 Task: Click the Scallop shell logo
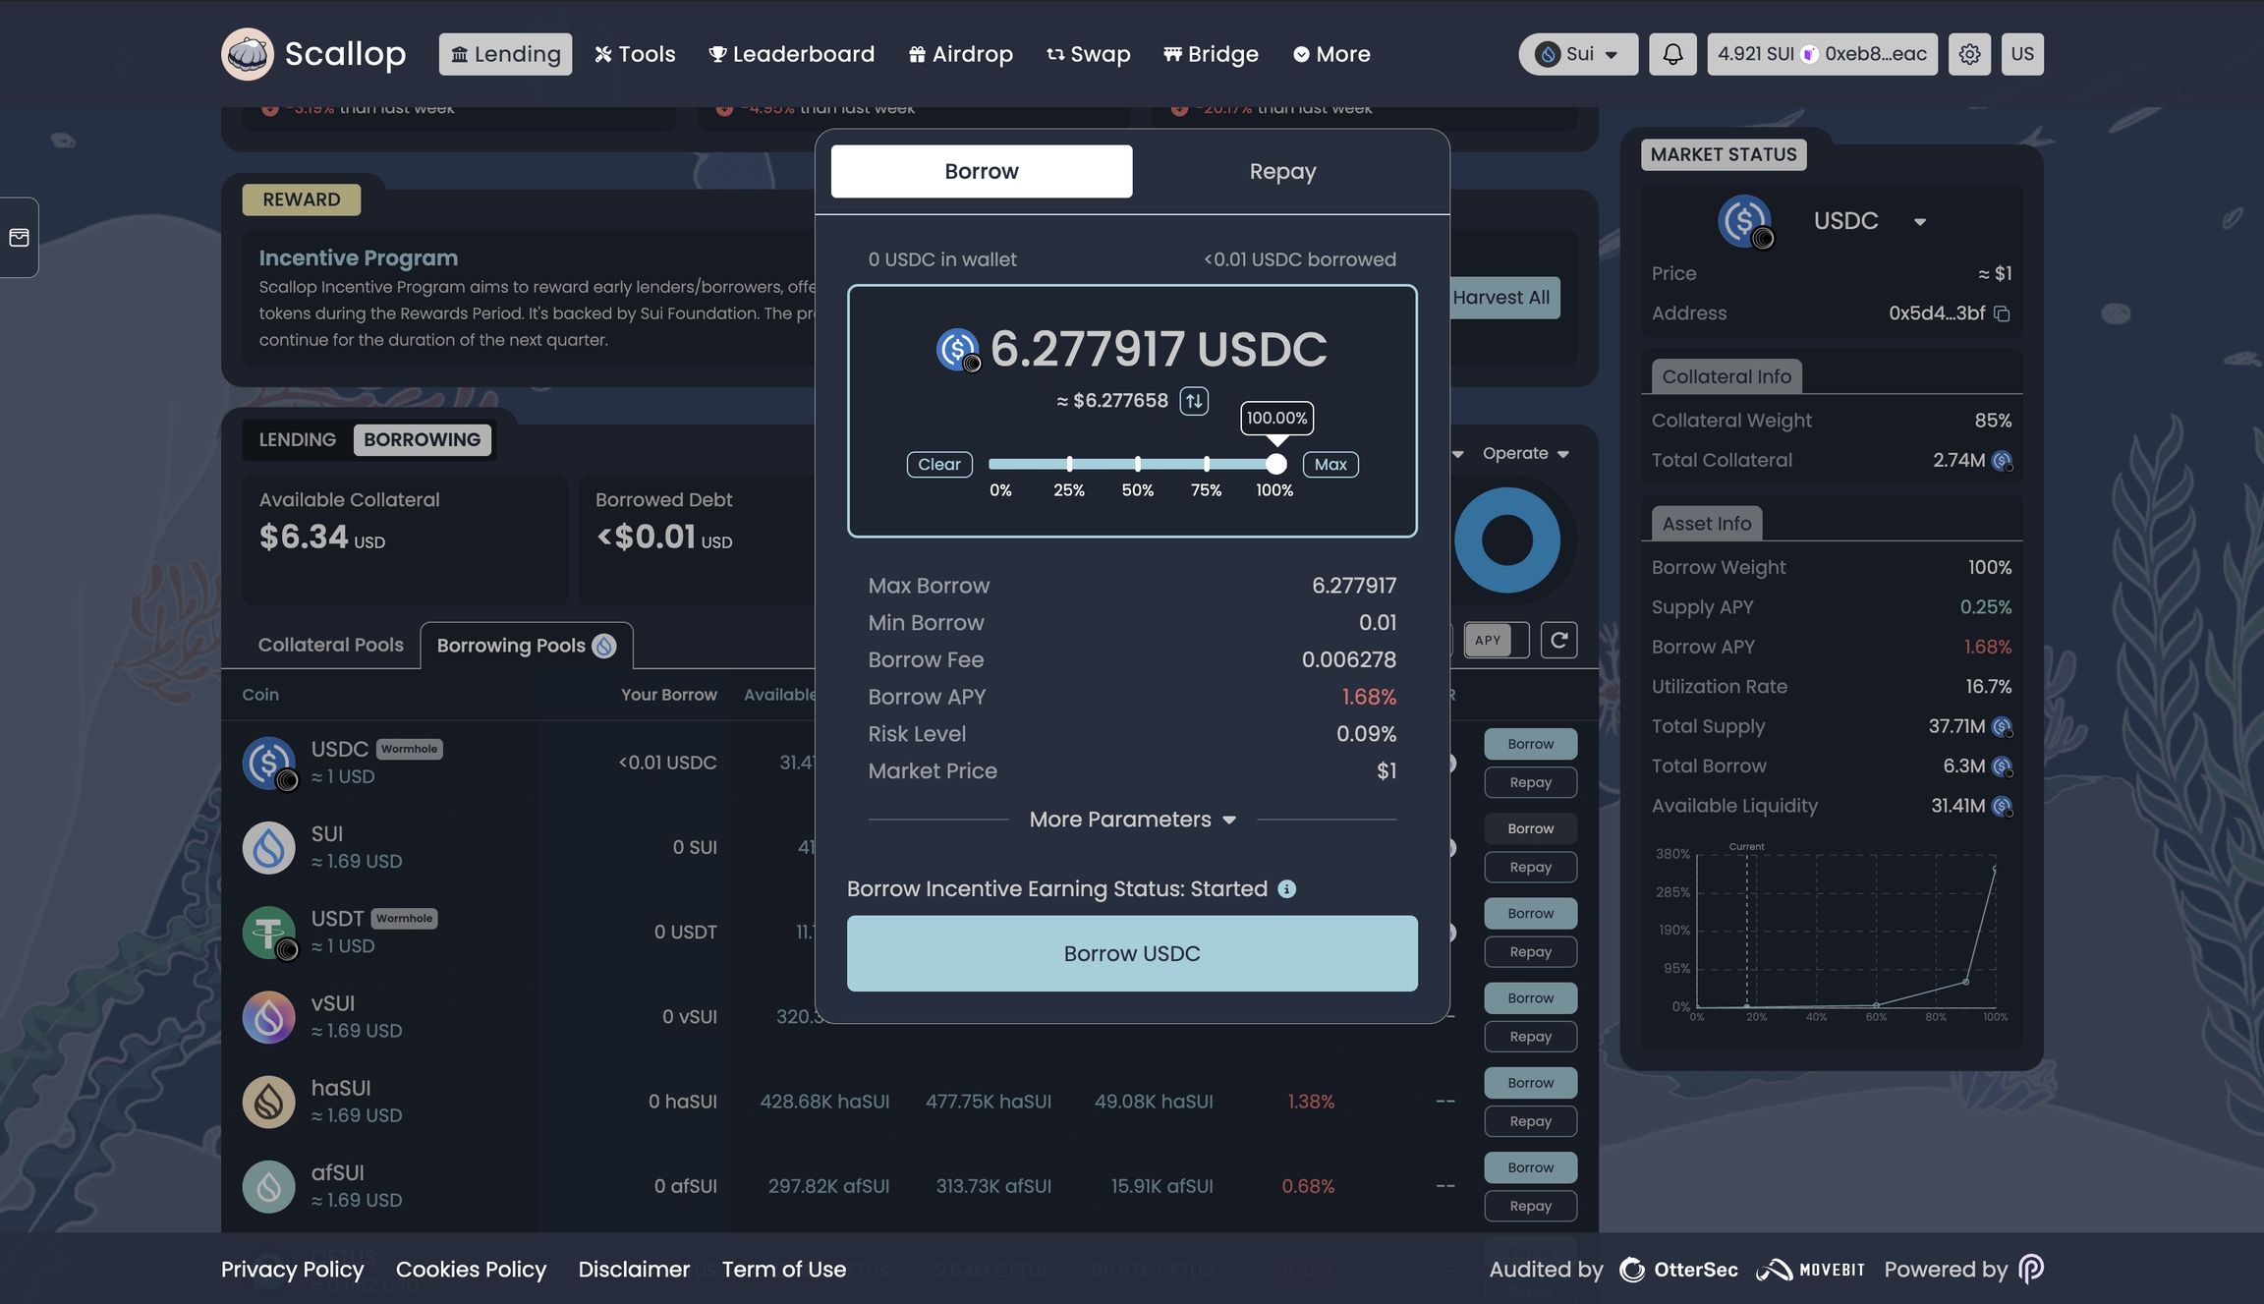248,54
